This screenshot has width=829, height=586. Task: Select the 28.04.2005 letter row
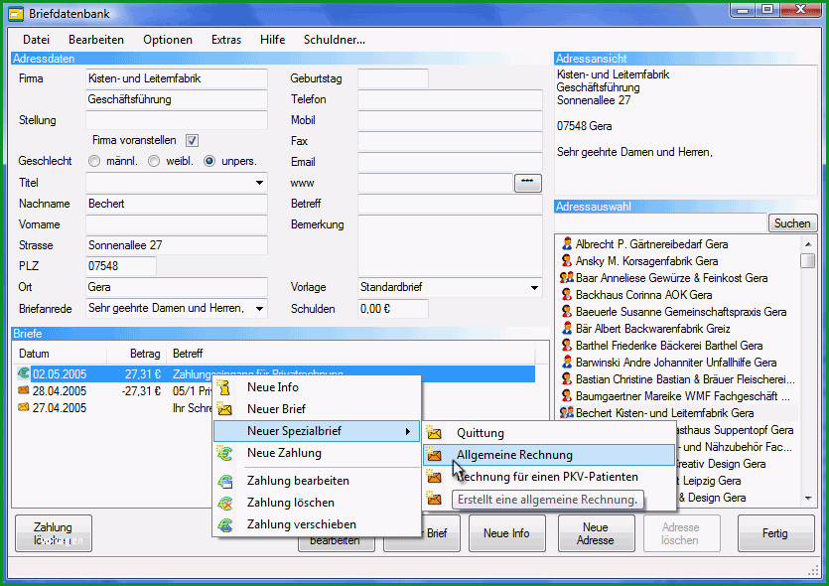click(x=113, y=391)
